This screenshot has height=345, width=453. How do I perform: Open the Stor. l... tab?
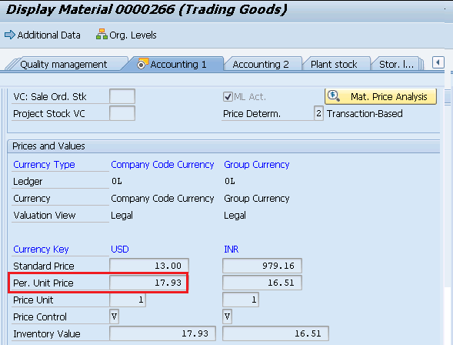[396, 64]
